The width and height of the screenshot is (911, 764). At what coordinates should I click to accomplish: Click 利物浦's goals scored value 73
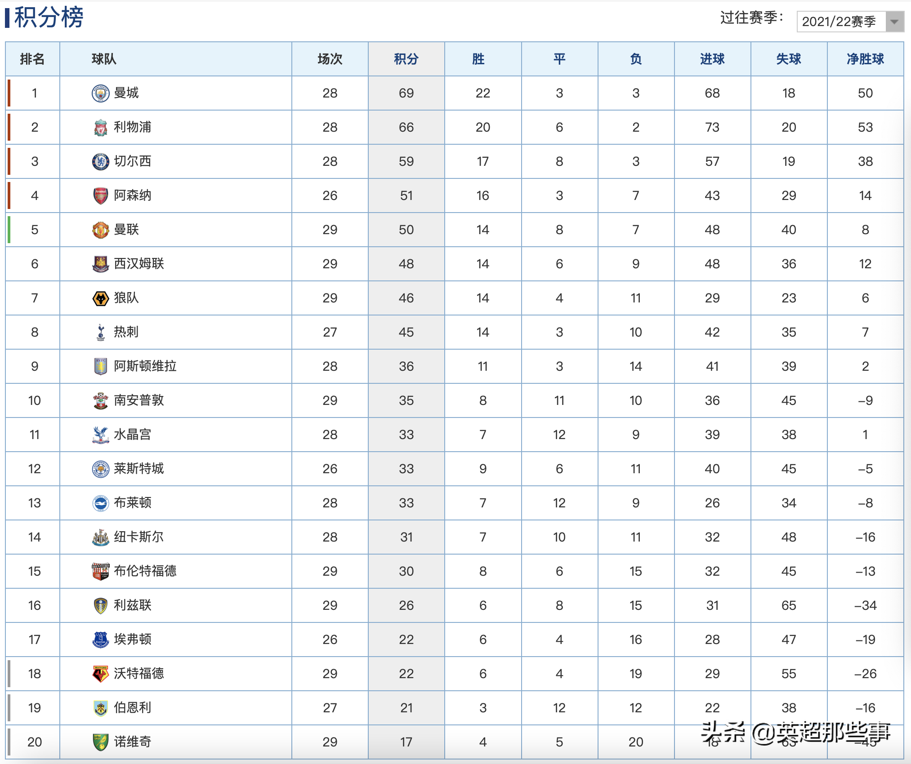point(712,128)
